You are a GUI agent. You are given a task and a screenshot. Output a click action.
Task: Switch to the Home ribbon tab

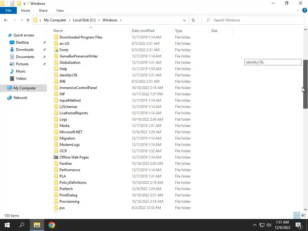(x=26, y=11)
